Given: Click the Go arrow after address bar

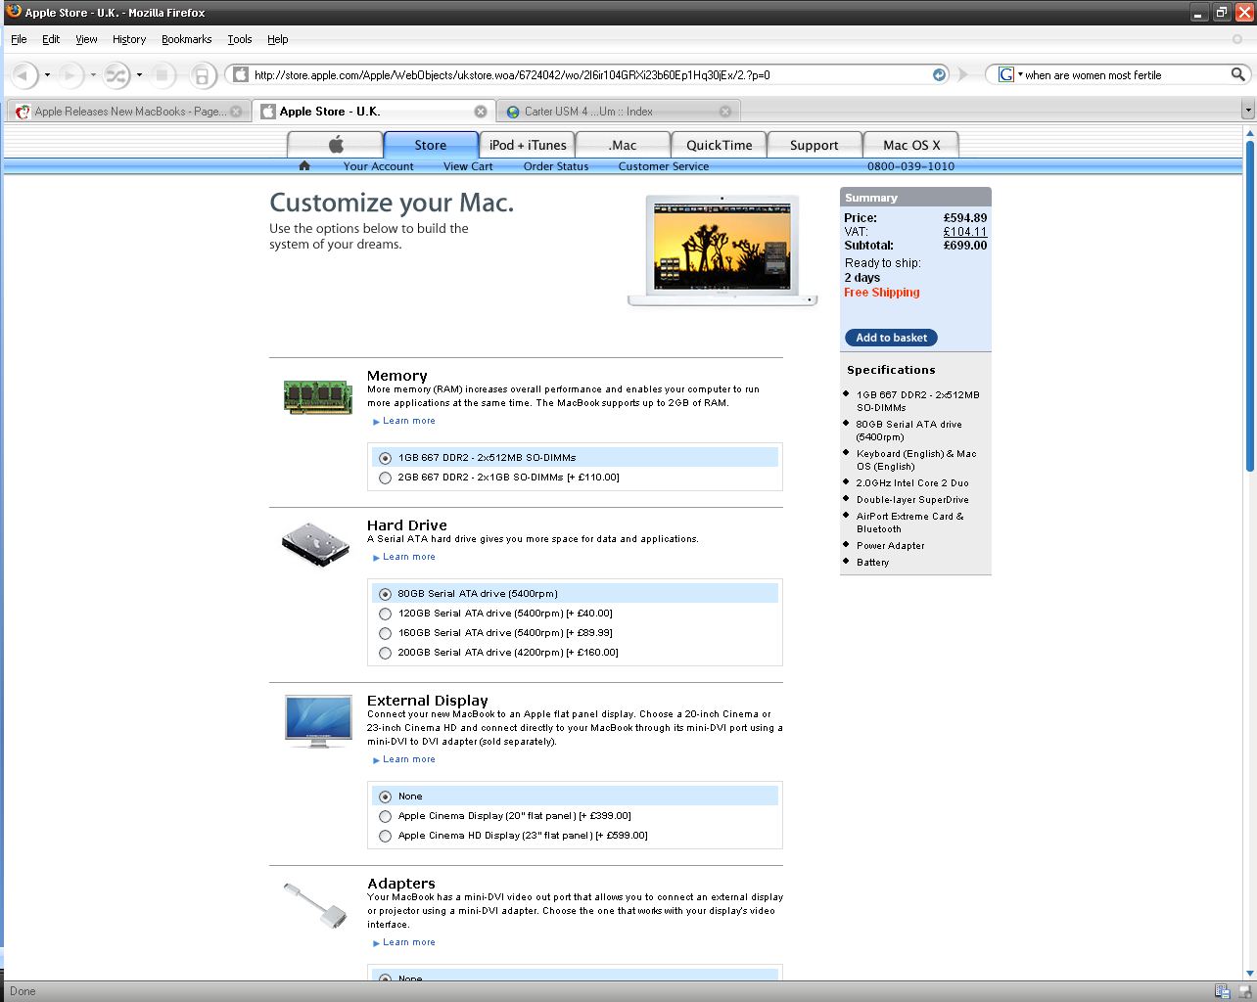Looking at the screenshot, I should [963, 74].
